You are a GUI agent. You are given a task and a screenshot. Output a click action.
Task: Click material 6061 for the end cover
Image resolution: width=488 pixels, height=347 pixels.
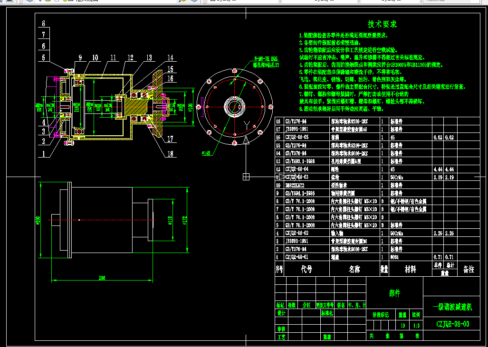(x=395, y=257)
